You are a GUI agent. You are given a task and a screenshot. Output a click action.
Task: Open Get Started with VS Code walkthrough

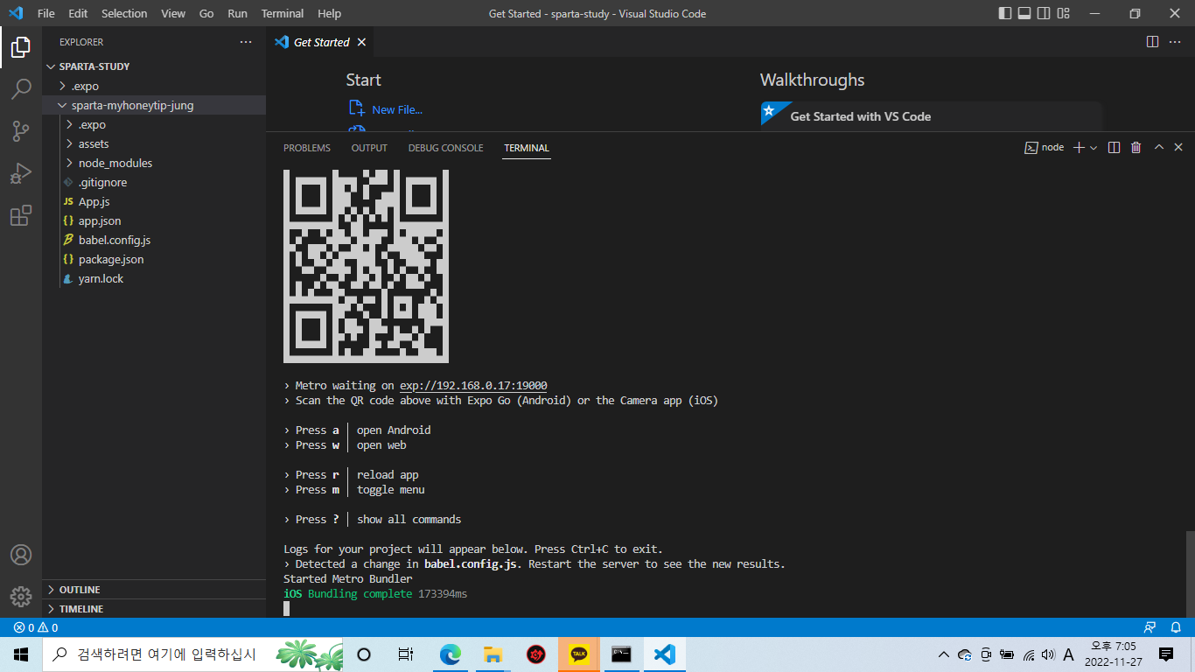pyautogui.click(x=931, y=116)
